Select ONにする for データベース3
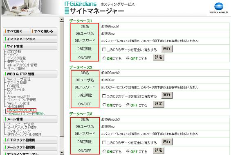The image size is (231, 155). (104, 151)
